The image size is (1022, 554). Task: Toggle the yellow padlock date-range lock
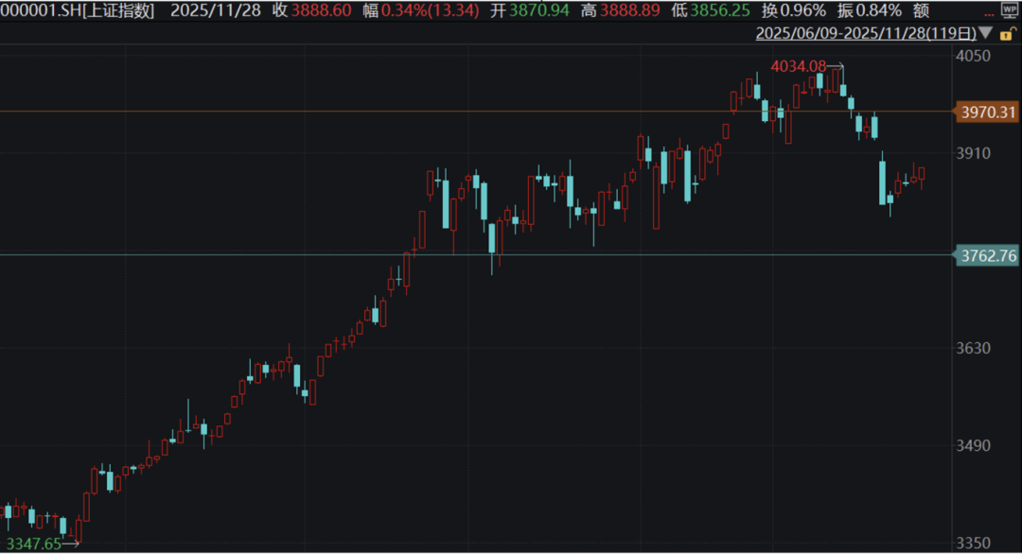pos(1009,33)
